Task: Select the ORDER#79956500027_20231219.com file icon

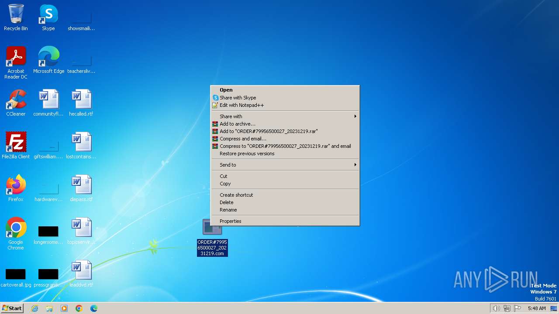Action: point(212,238)
